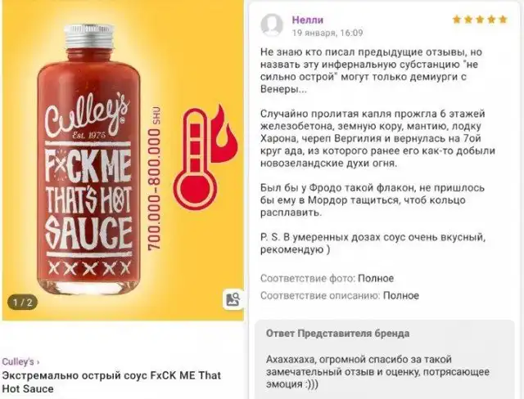Click Соответствие описанию: Полное line
Image resolution: width=524 pixels, height=399 pixels.
click(x=340, y=296)
